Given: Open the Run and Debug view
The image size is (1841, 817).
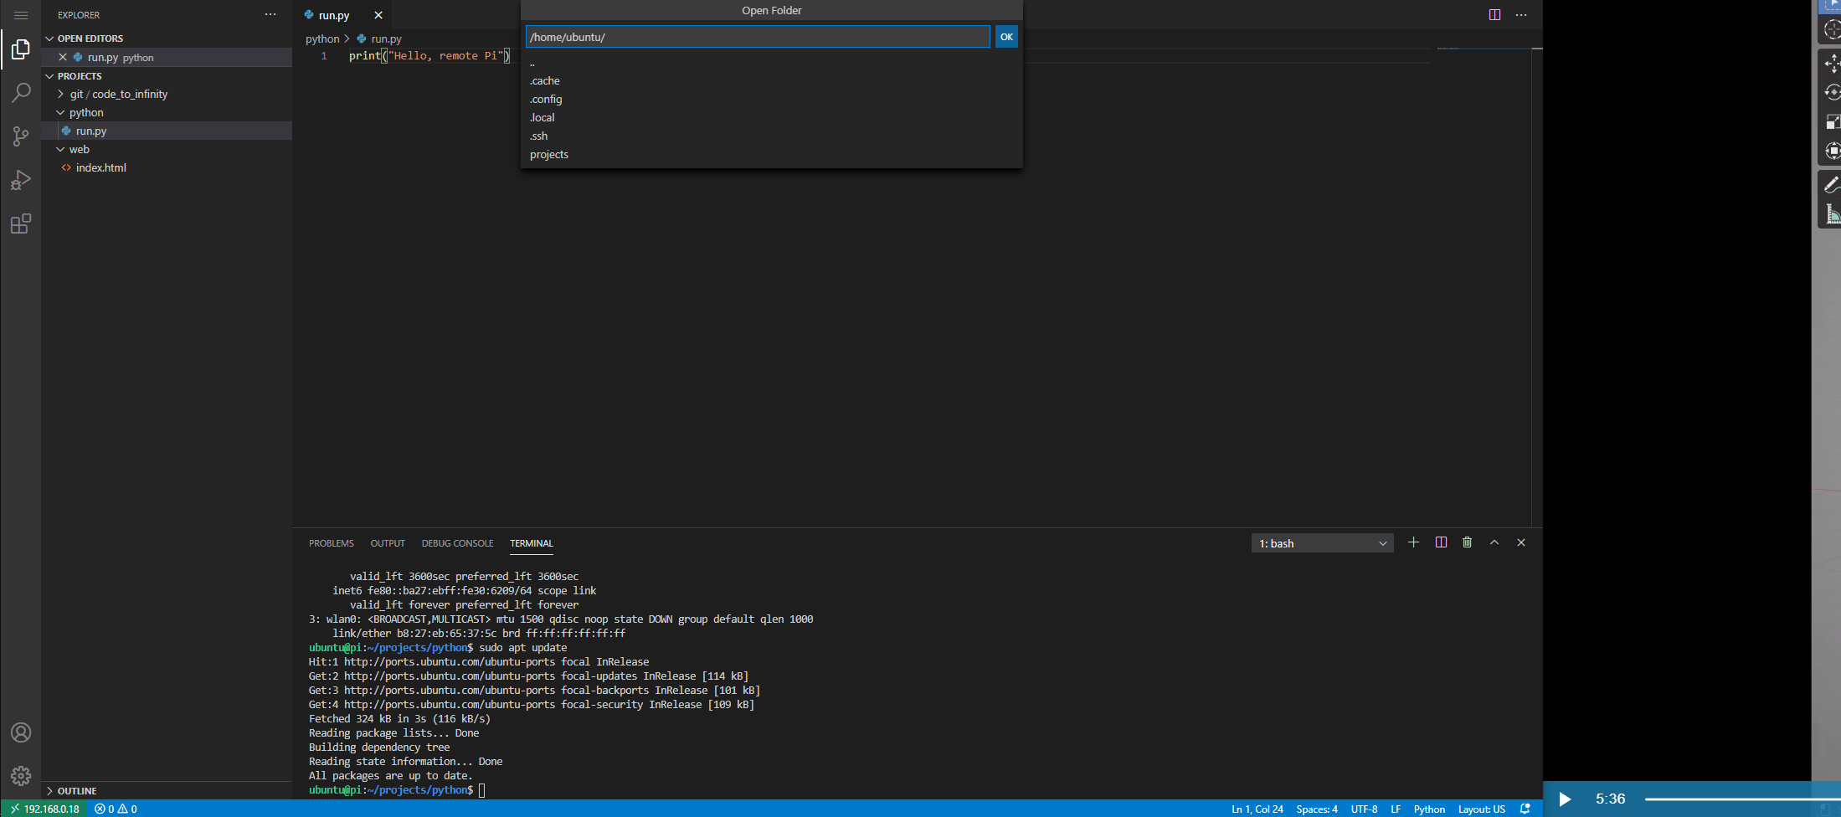Looking at the screenshot, I should (21, 180).
